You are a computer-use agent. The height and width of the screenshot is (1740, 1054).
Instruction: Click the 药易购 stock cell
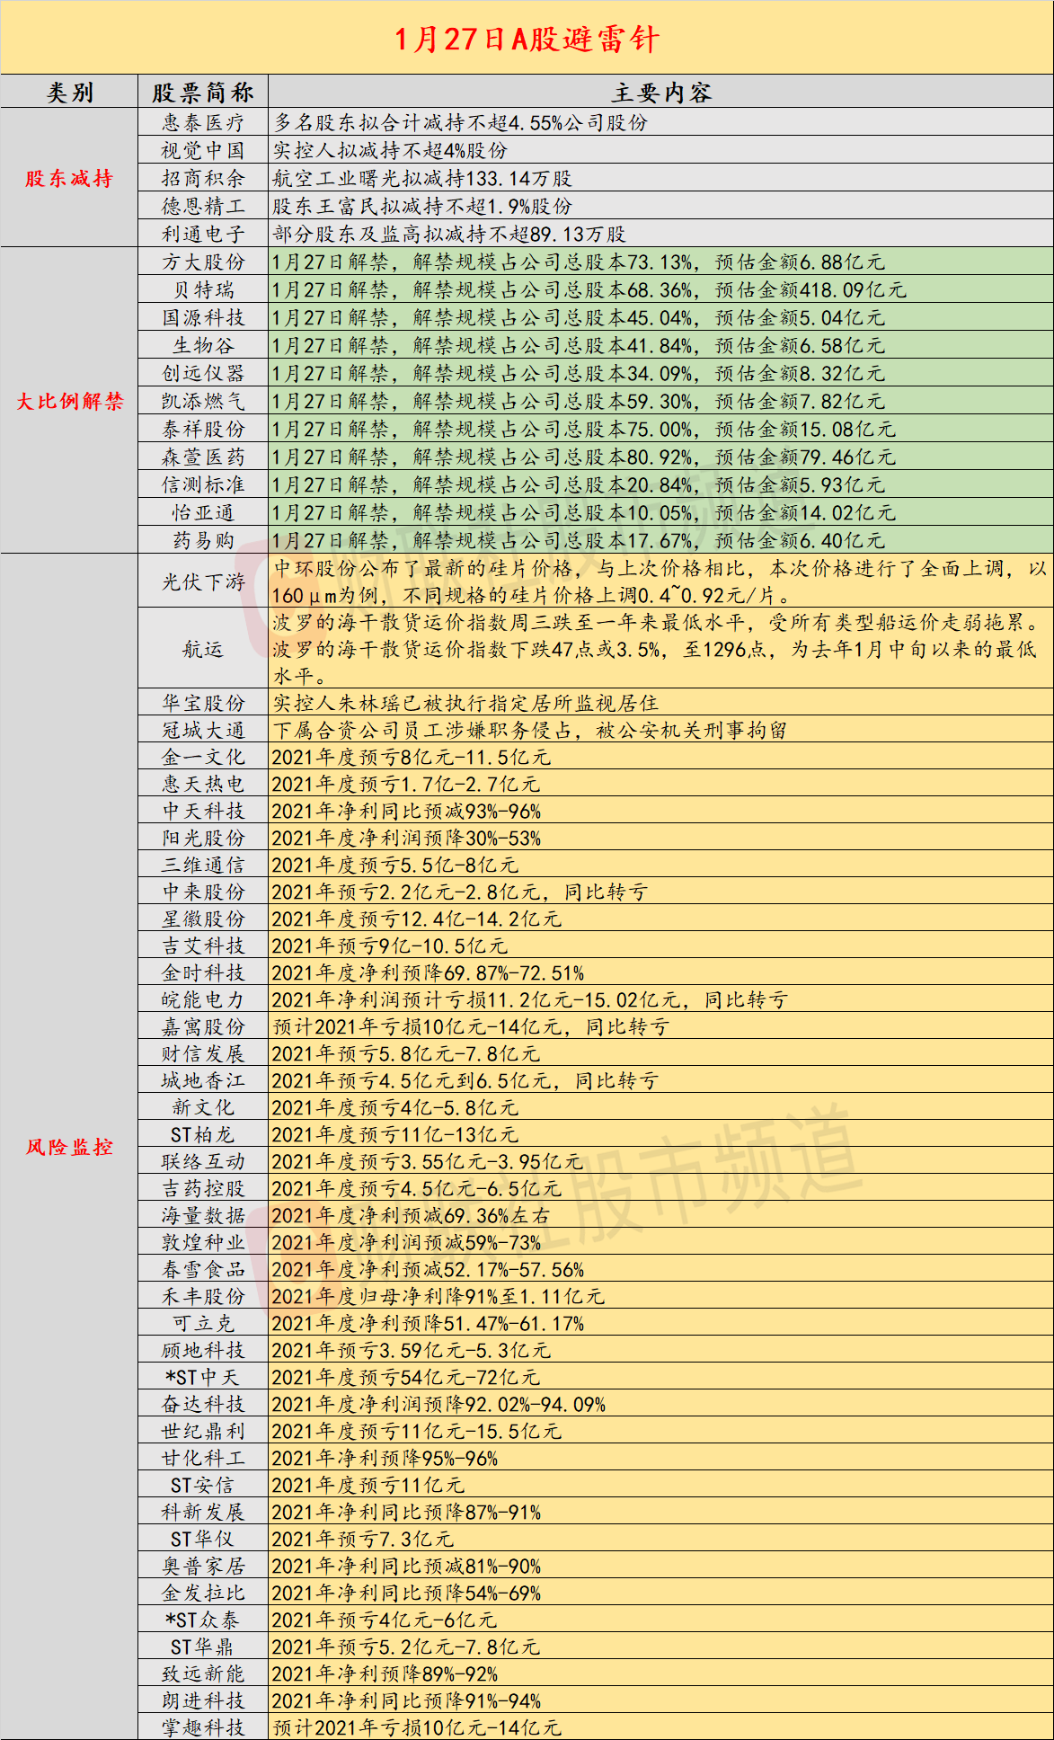[203, 541]
